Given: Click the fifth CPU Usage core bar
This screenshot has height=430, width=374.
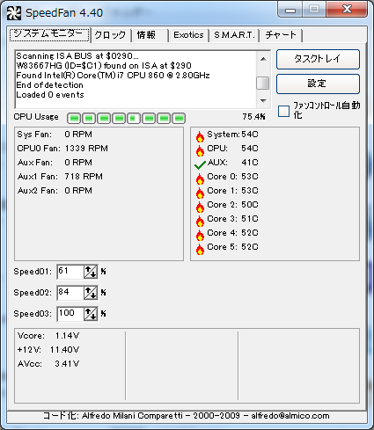Looking at the screenshot, I should click(134, 119).
